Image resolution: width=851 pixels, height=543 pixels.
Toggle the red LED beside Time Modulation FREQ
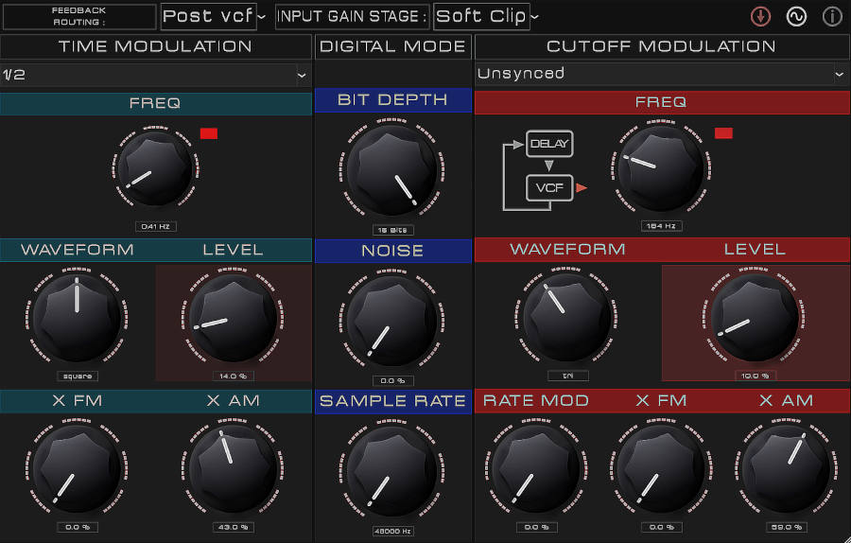coord(209,133)
